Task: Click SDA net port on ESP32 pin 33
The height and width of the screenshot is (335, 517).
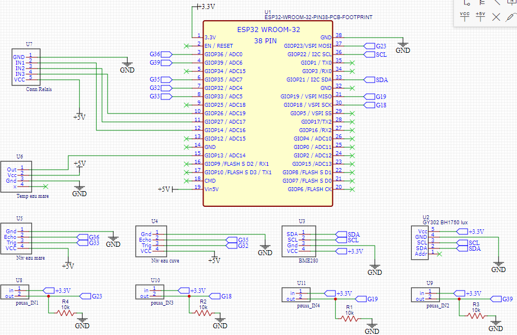Action: (376, 80)
